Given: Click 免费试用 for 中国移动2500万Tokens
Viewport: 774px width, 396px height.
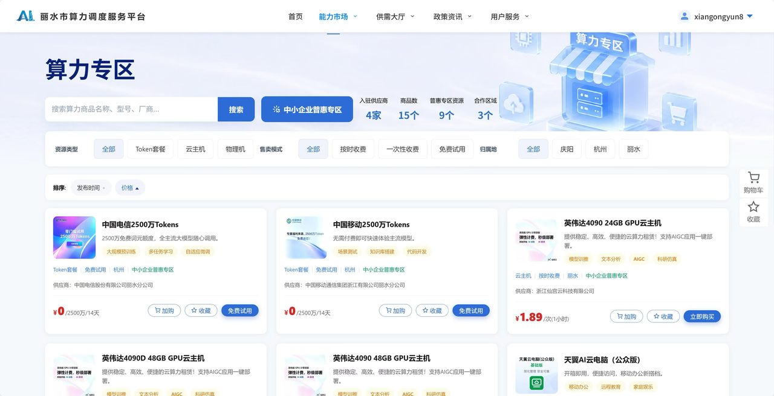Looking at the screenshot, I should (471, 310).
